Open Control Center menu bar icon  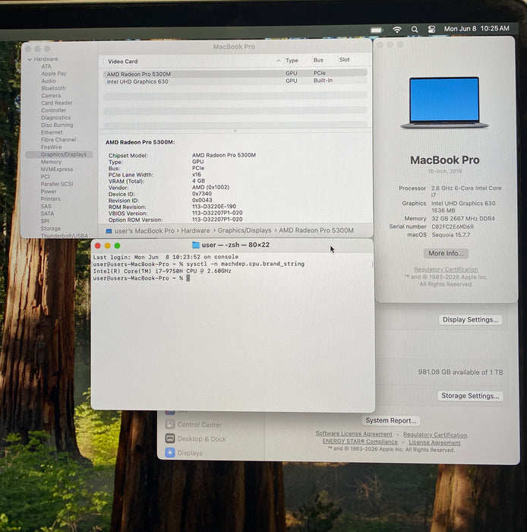pyautogui.click(x=431, y=29)
